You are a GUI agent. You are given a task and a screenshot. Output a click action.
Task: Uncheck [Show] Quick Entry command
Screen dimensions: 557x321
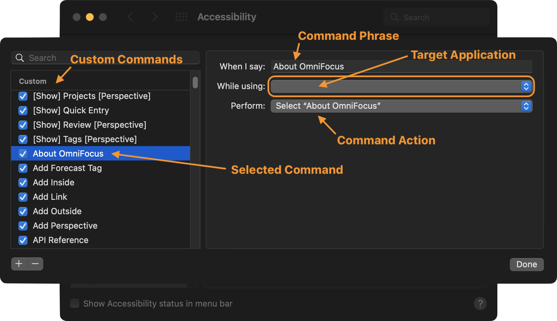pos(23,111)
